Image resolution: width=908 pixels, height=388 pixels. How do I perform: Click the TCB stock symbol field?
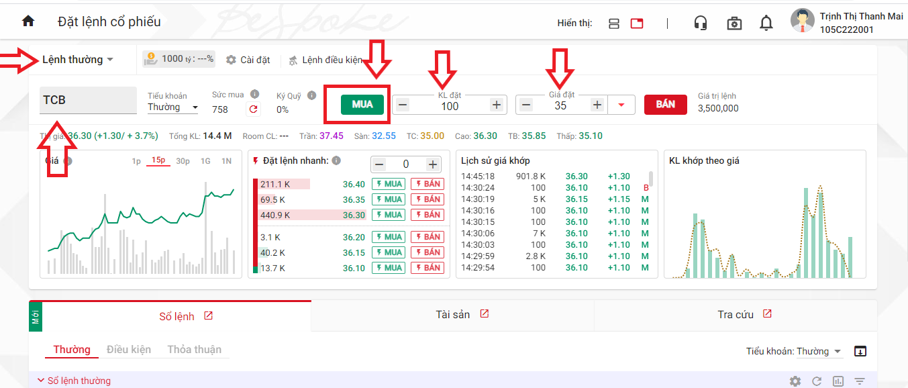tap(88, 101)
